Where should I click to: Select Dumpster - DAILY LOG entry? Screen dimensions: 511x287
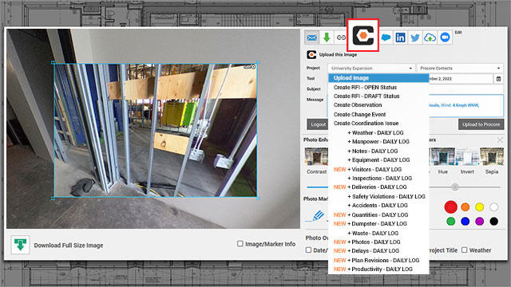pyautogui.click(x=370, y=223)
